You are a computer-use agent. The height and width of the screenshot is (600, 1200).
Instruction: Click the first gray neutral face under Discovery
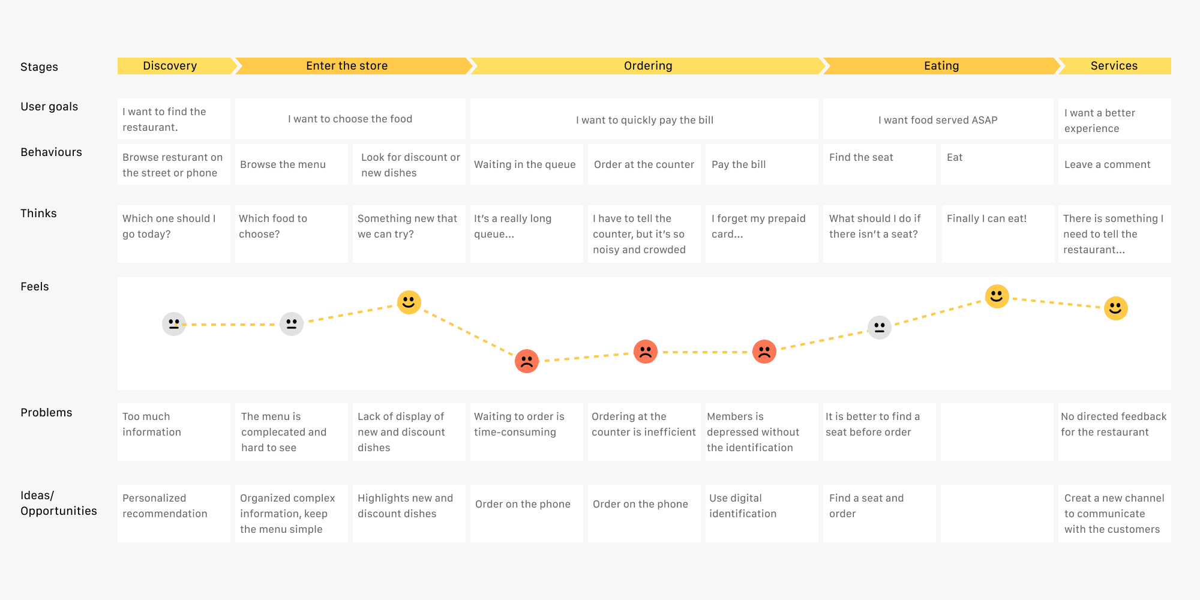click(x=174, y=324)
